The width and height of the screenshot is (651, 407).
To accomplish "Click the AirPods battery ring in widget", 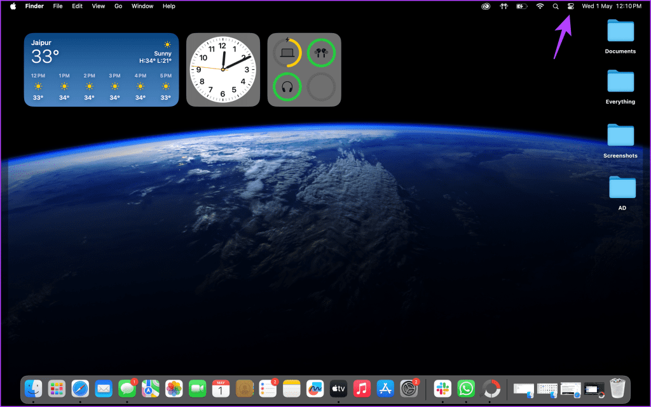I will [x=321, y=53].
